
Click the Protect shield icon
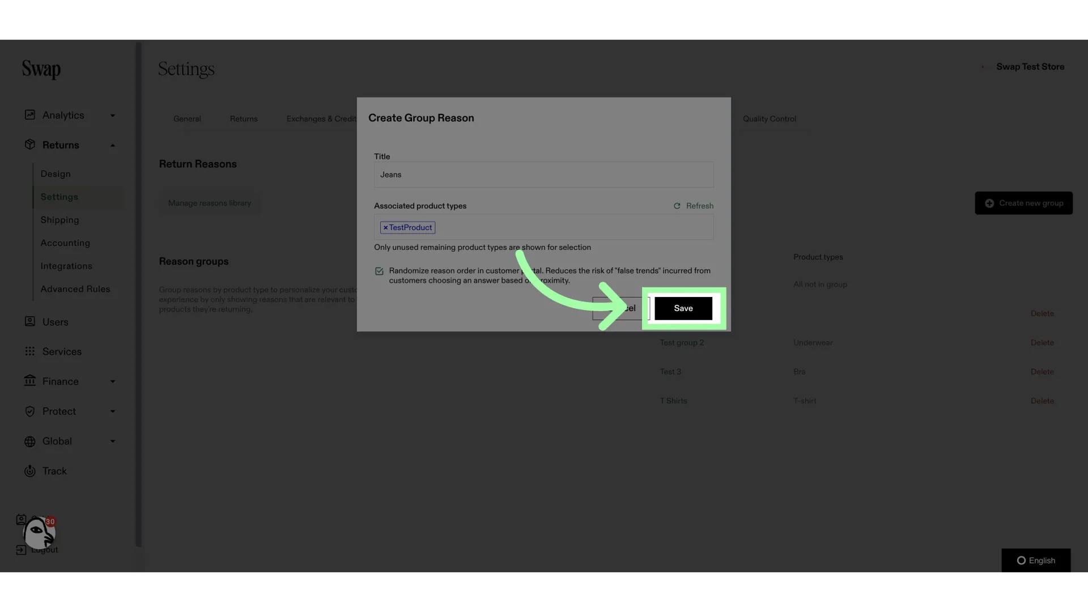pyautogui.click(x=30, y=411)
